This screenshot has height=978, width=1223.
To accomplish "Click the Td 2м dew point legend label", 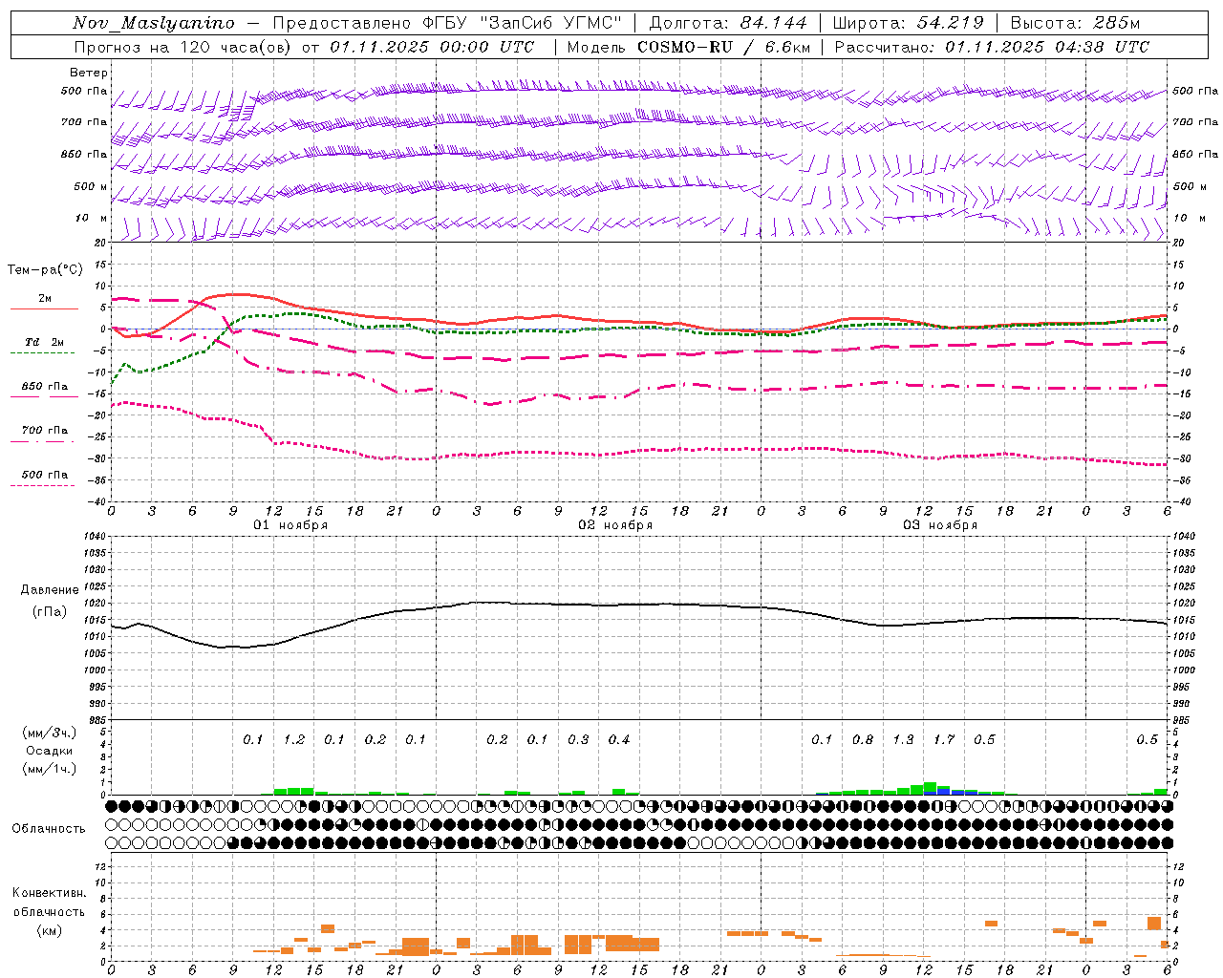I will 45,341.
